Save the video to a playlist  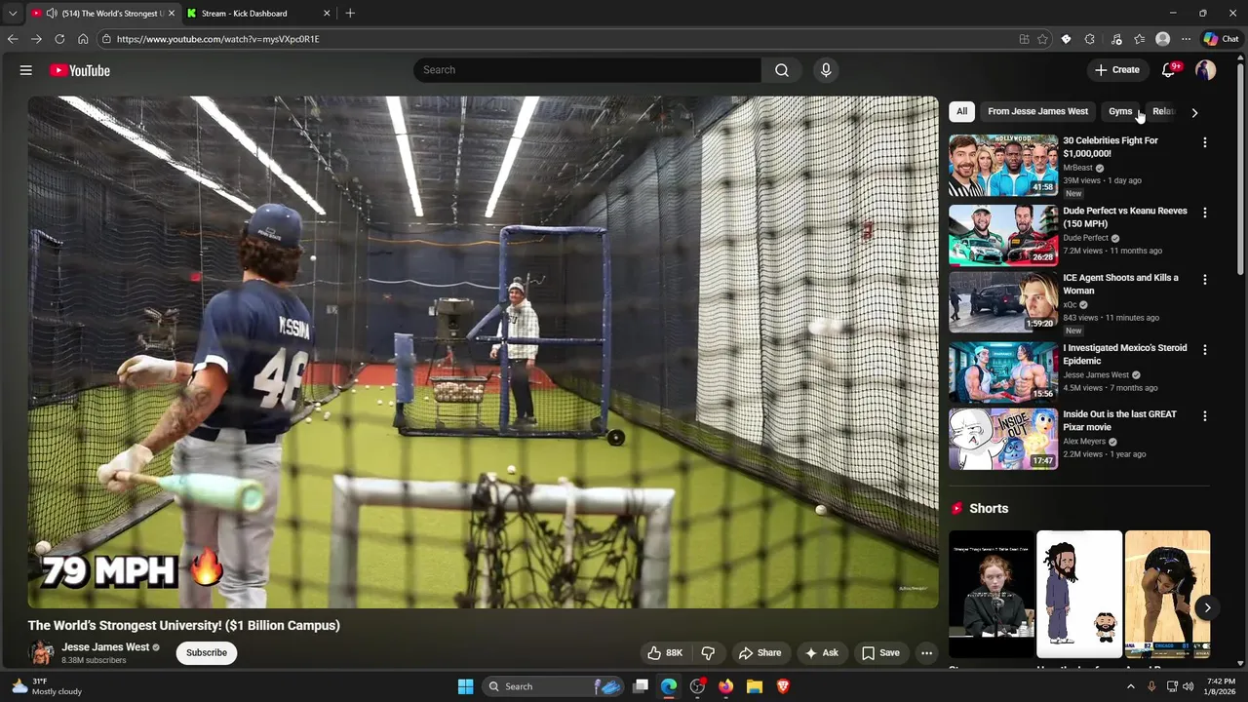point(880,653)
